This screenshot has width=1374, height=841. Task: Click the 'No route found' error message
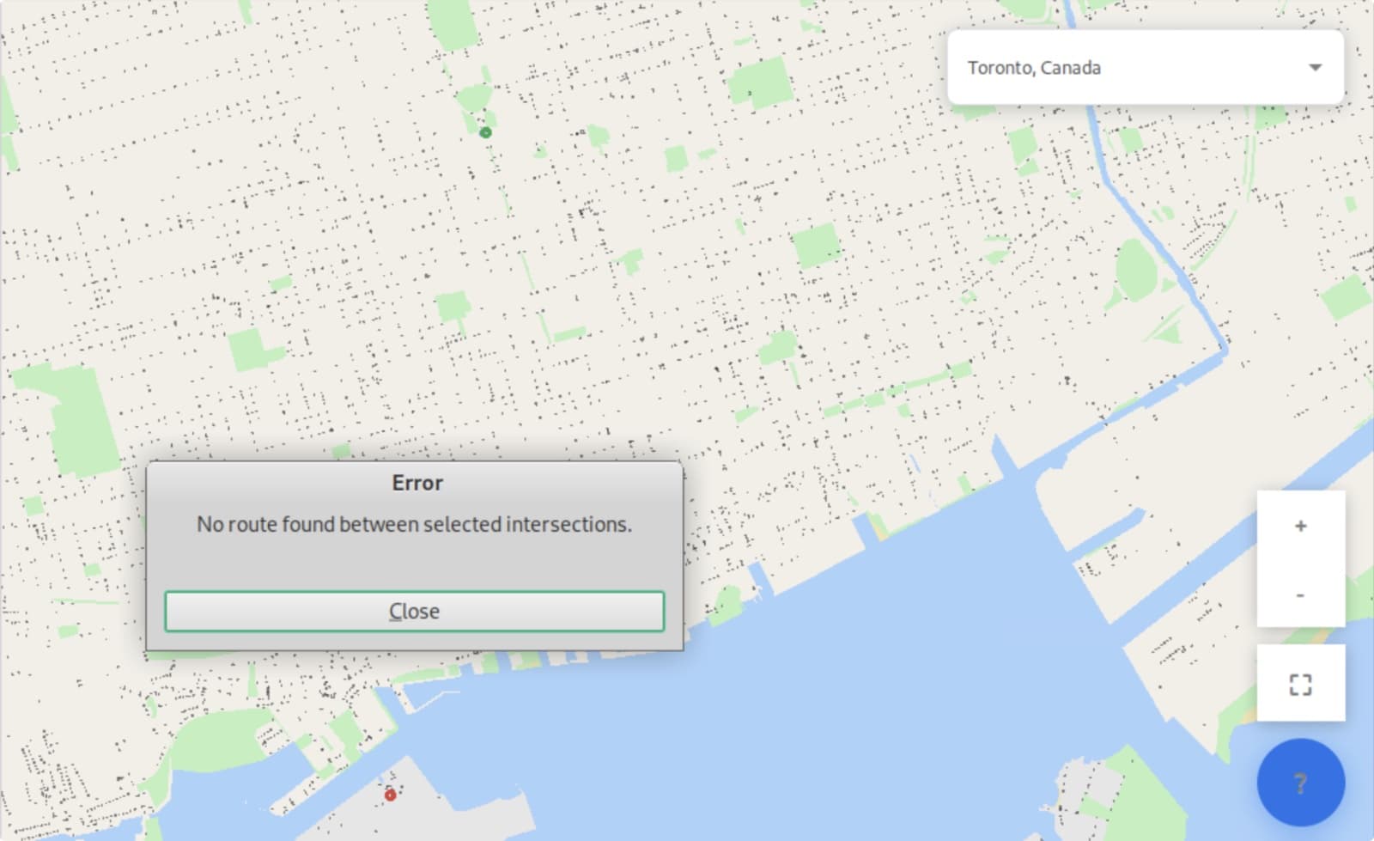(414, 524)
